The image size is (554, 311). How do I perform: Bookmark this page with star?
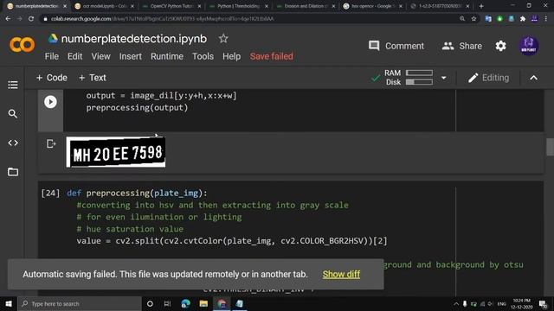(473, 19)
